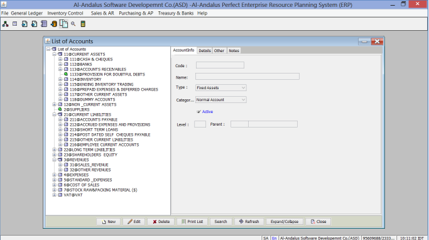This screenshot has width=429, height=240.
Task: Select 7@STOCK RAW&PACKING MATERIAL ($) row
Action: click(x=100, y=190)
